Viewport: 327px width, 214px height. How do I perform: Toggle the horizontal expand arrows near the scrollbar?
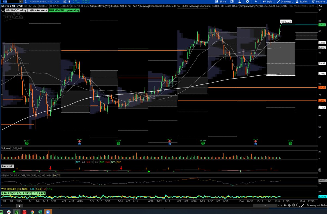285,206
